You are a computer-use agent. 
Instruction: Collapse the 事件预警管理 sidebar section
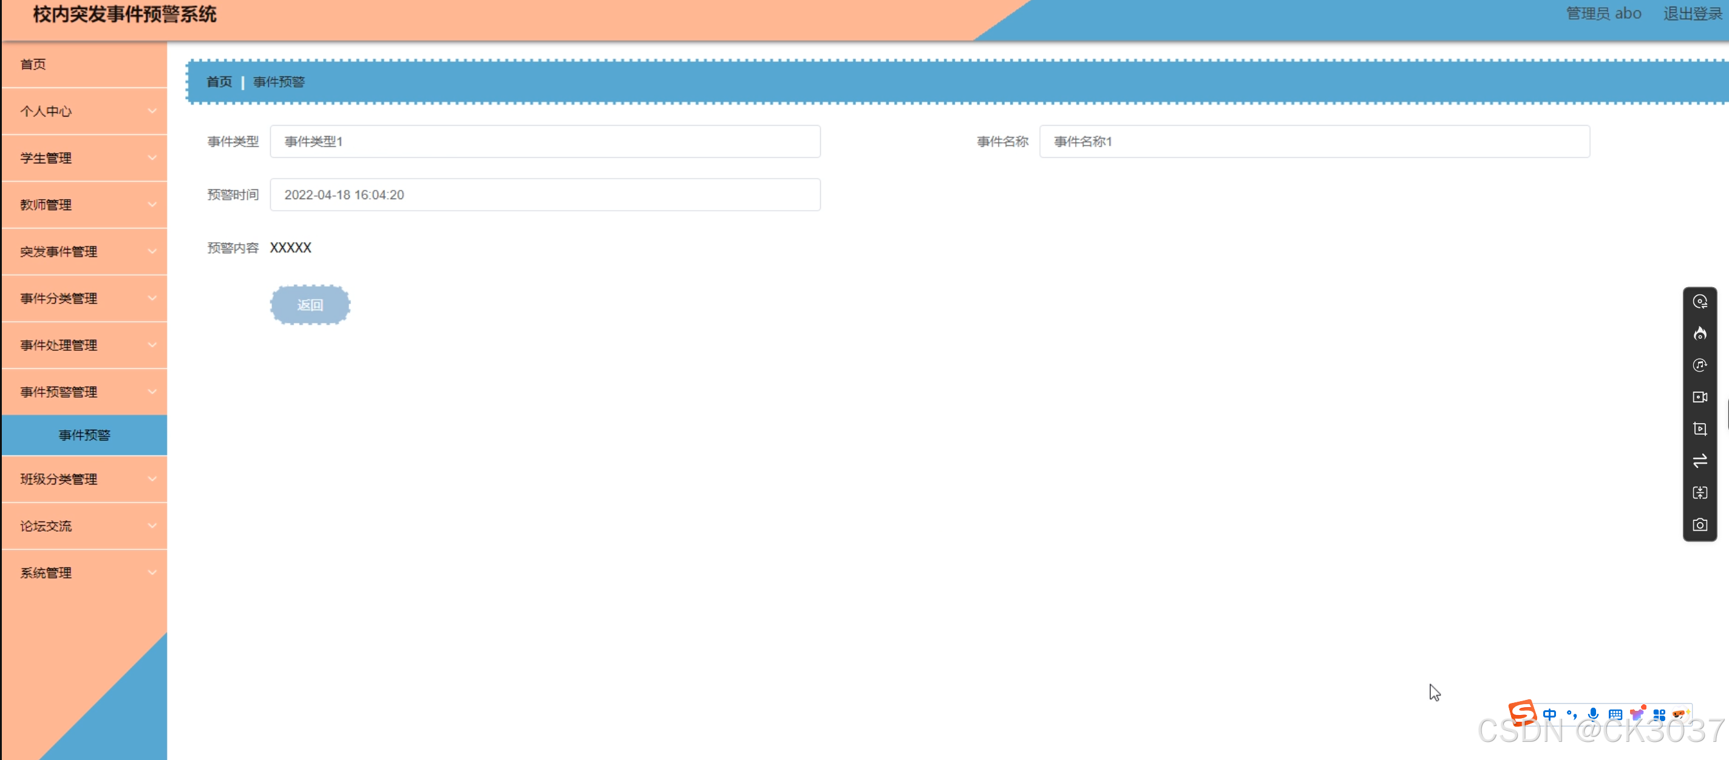[84, 392]
